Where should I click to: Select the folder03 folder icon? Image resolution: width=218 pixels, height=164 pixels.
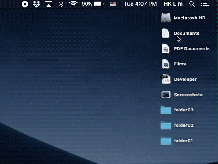pyautogui.click(x=166, y=110)
